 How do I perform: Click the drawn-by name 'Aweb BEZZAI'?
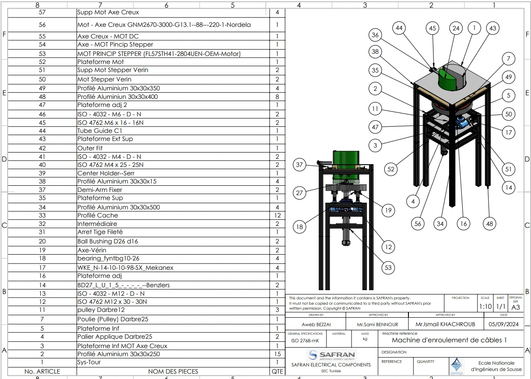(x=316, y=324)
